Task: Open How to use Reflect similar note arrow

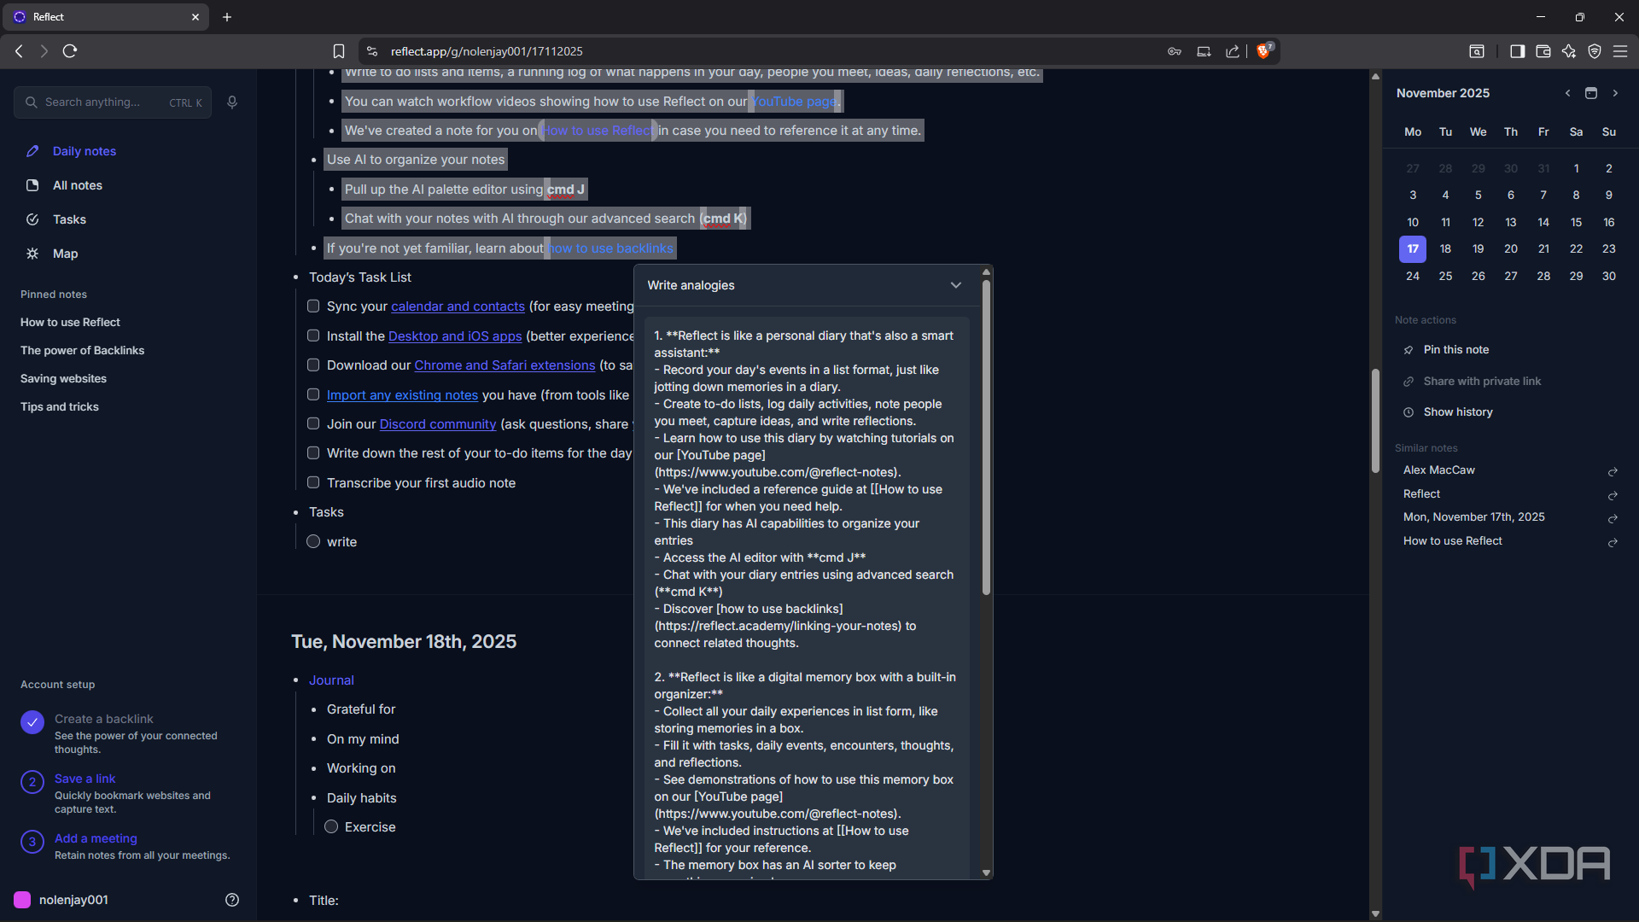Action: [1613, 542]
